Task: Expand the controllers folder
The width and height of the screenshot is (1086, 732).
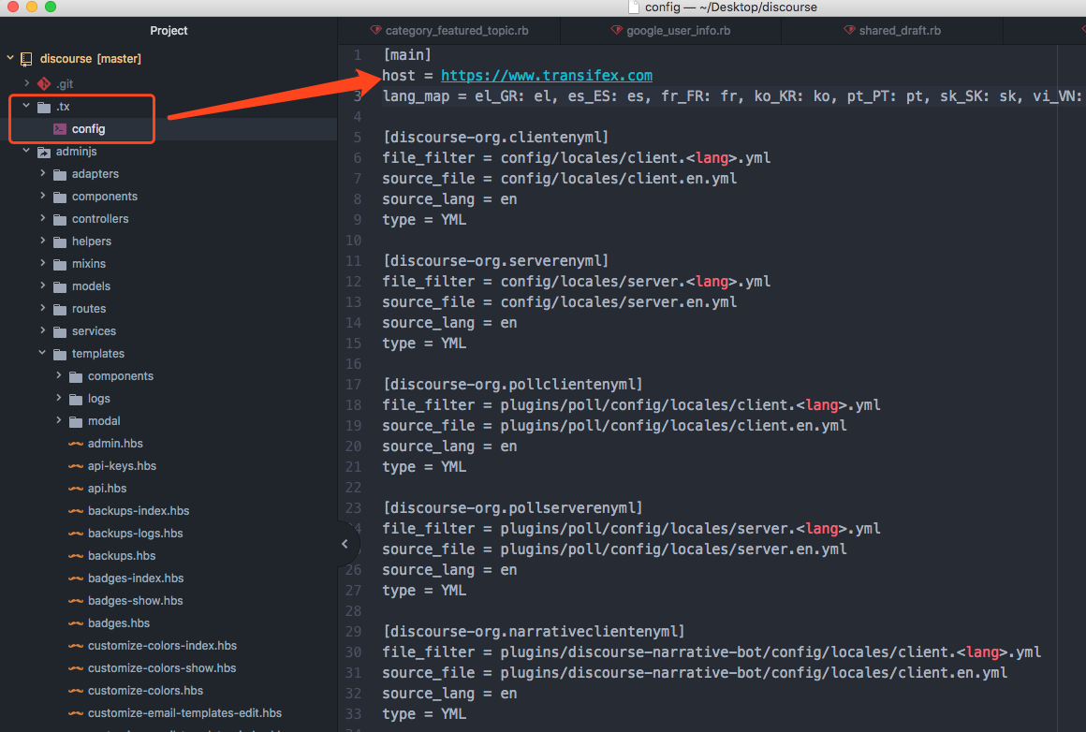Action: pos(43,219)
